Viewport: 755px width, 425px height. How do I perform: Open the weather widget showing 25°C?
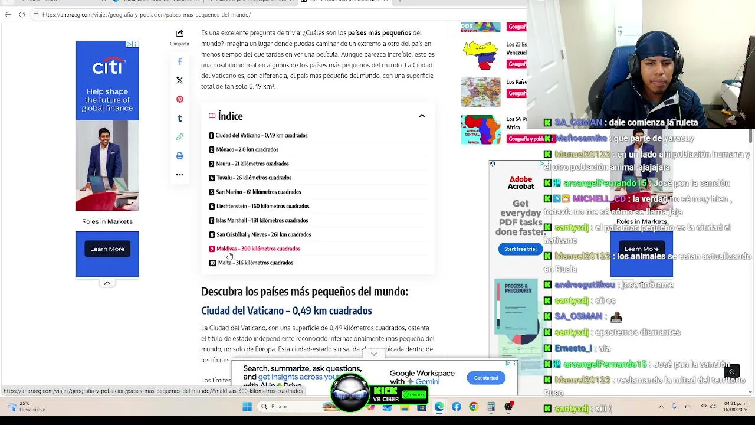coord(27,407)
